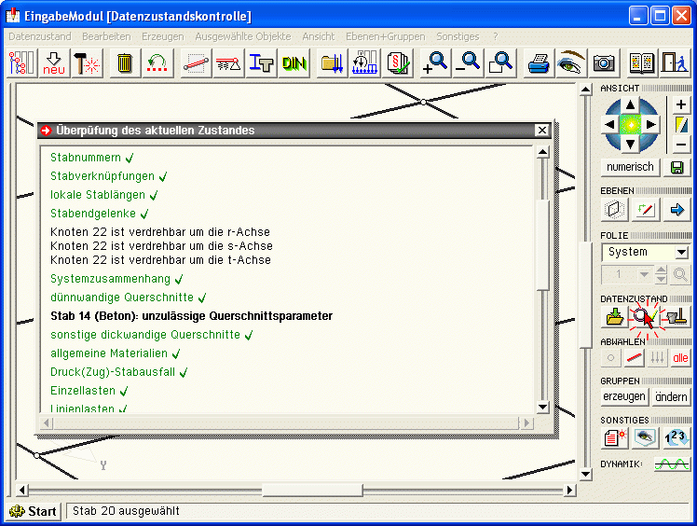
Task: Open the Ansicht menu
Action: pyautogui.click(x=318, y=36)
